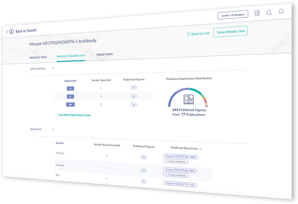The height and width of the screenshot is (204, 298).
Task: Open the user profile icon
Action: (x=269, y=12)
